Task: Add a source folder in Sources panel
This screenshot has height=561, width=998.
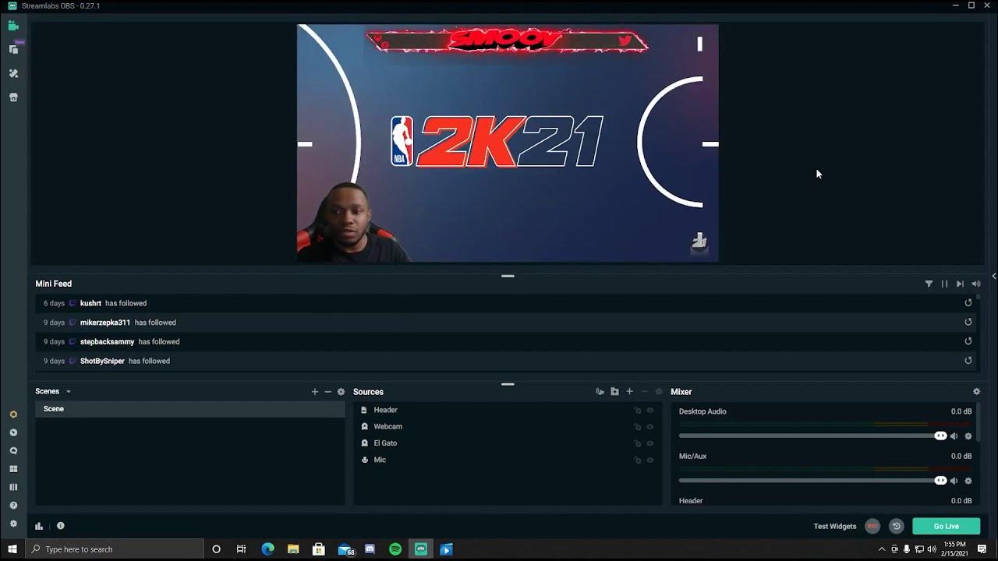Action: coord(614,392)
